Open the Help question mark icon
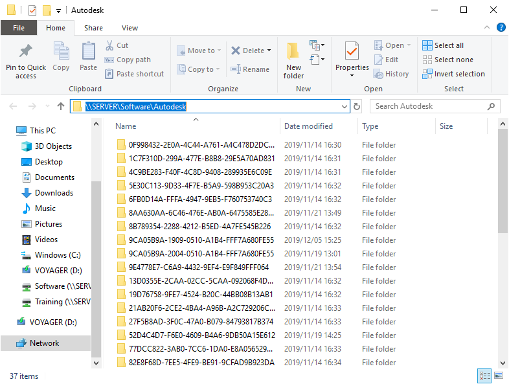This screenshot has height=384, width=509. pos(501,28)
